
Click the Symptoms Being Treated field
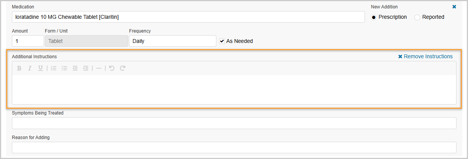234,123
